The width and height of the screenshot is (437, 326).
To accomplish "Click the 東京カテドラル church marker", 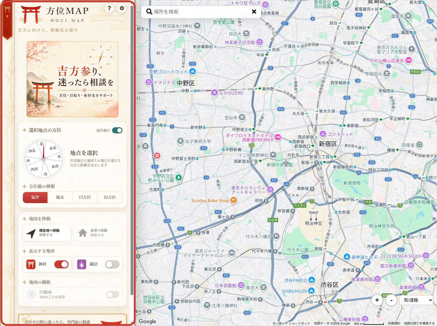I will (x=412, y=49).
